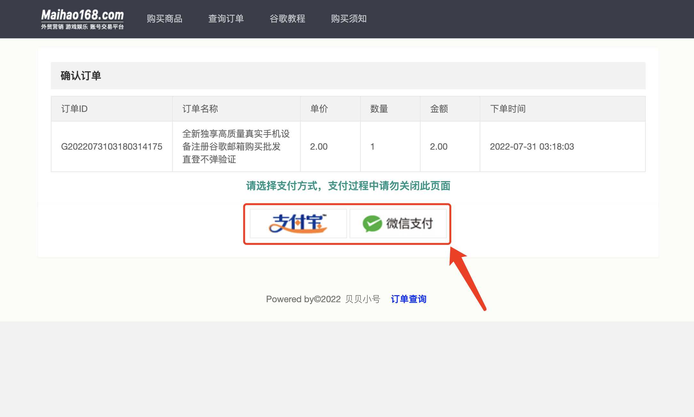Select the order timestamp 2022-07-31 03:18:03
The width and height of the screenshot is (694, 417).
[532, 146]
